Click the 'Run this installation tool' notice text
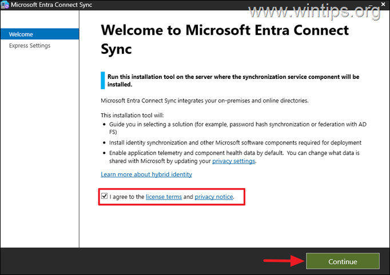This screenshot has height=275, width=390. 233,81
